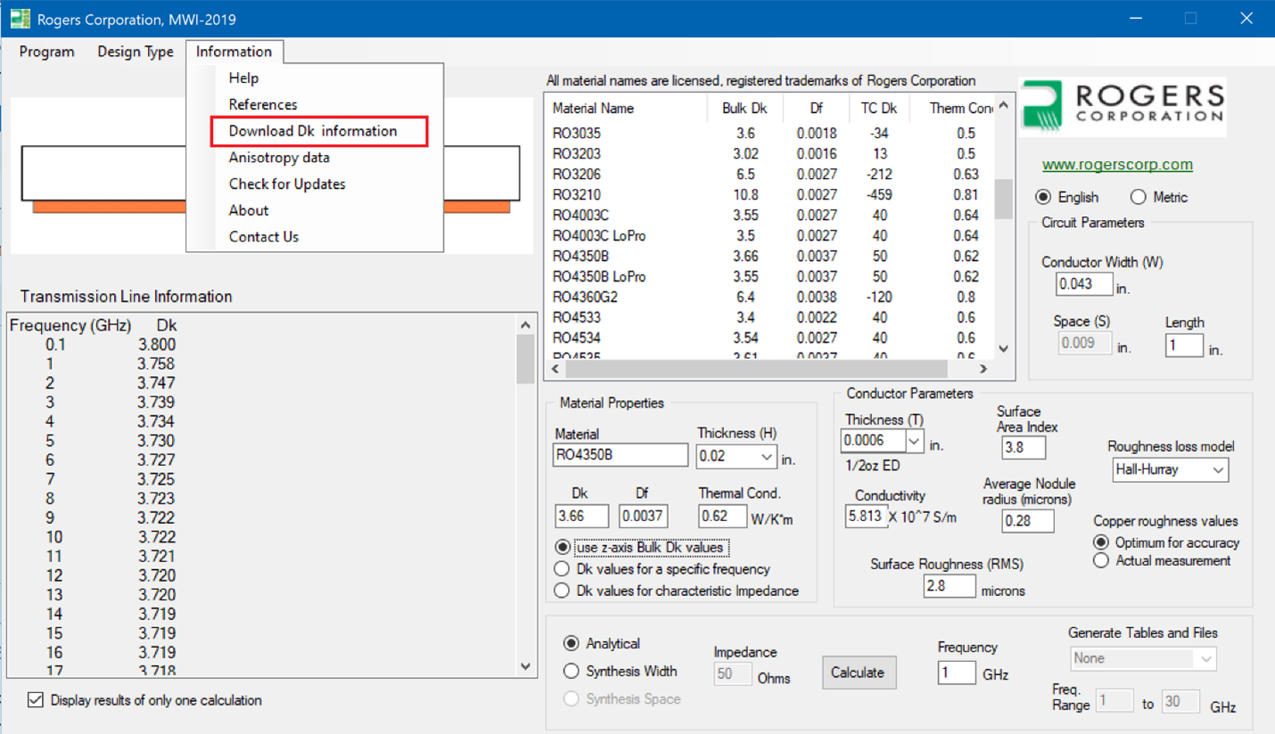
Task: Open the Thickness (H) dropdown
Action: pos(766,457)
